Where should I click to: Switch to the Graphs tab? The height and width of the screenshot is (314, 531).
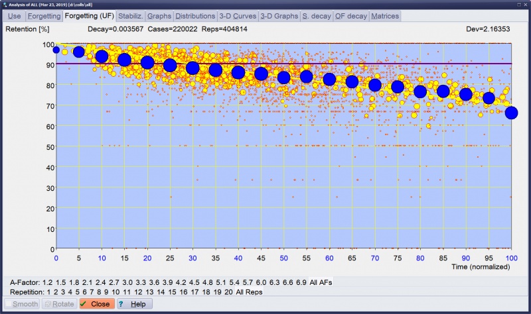coord(159,16)
